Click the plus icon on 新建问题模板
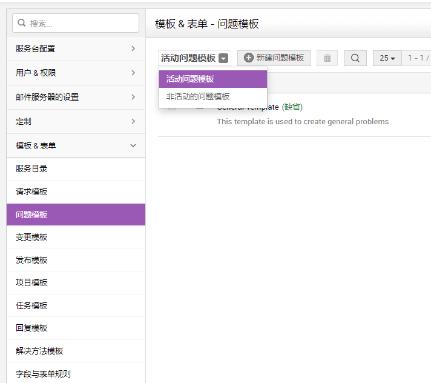This screenshot has height=383, width=431. [248, 58]
